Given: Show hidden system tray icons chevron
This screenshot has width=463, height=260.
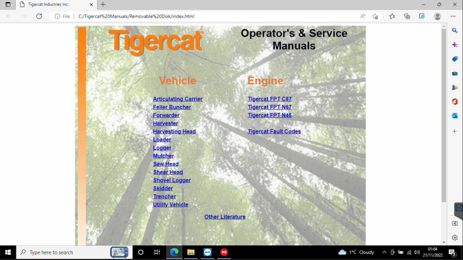Looking at the screenshot, I should click(x=384, y=252).
